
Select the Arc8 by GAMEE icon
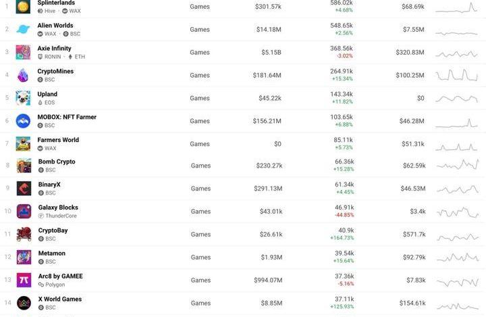click(24, 280)
